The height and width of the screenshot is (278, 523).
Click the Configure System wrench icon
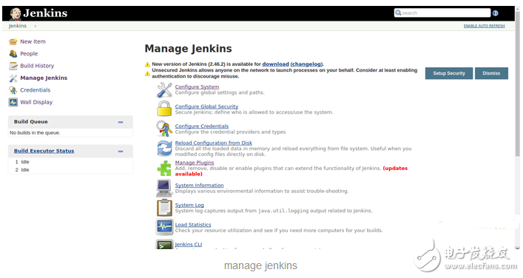(164, 89)
